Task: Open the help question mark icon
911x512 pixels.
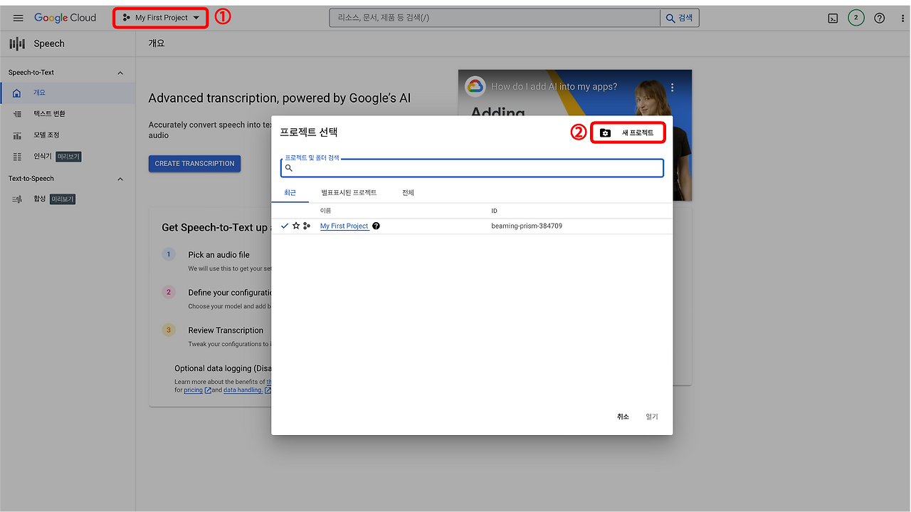Action: tap(879, 17)
